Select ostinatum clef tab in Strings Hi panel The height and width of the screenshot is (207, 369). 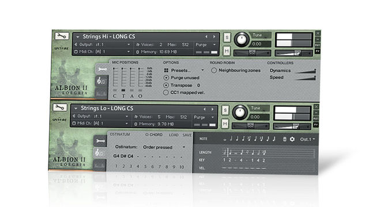click(x=101, y=80)
